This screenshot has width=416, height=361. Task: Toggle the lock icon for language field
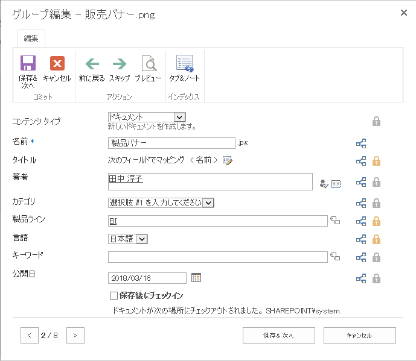click(x=376, y=239)
